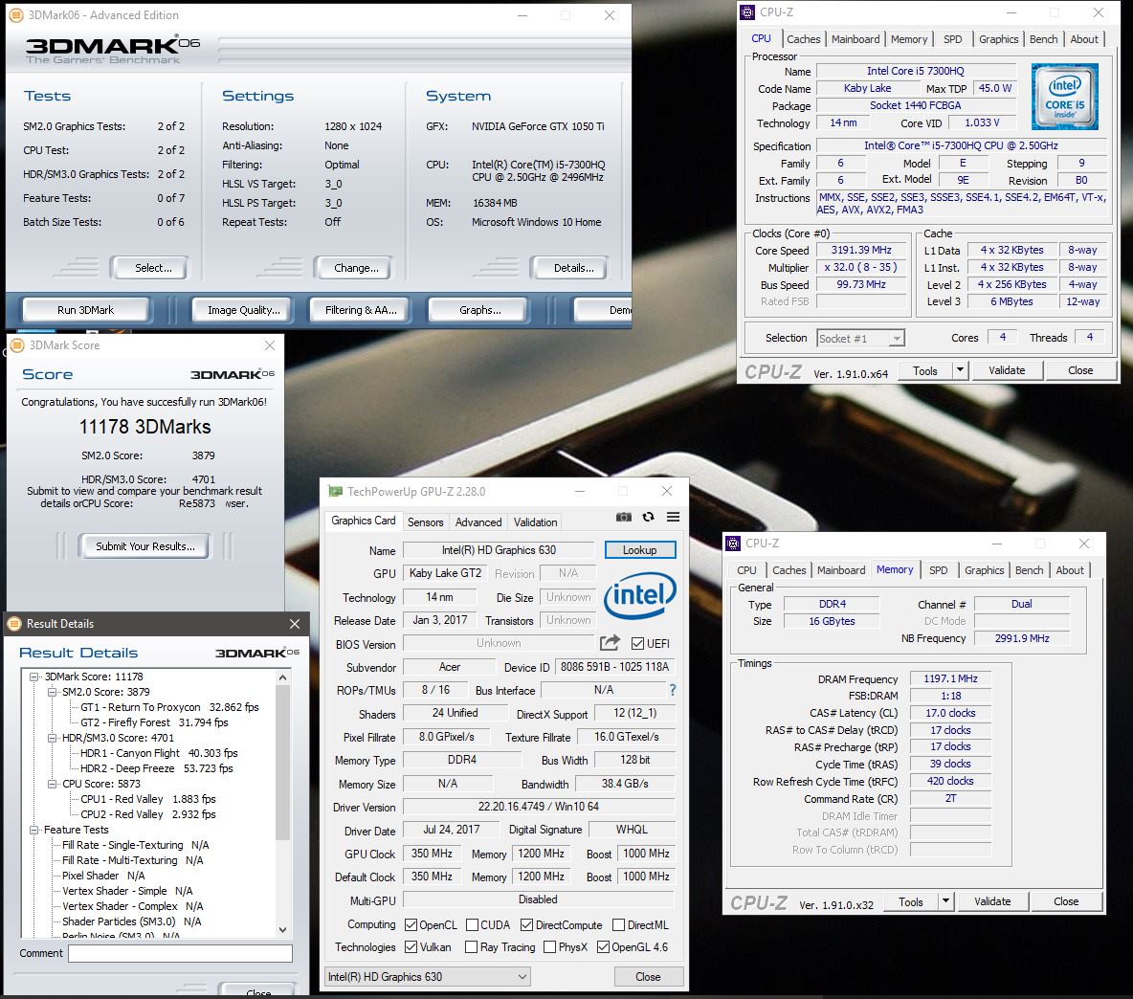Click Tools button in lower CPU-Z
Viewport: 1133px width, 999px height.
coord(911,901)
